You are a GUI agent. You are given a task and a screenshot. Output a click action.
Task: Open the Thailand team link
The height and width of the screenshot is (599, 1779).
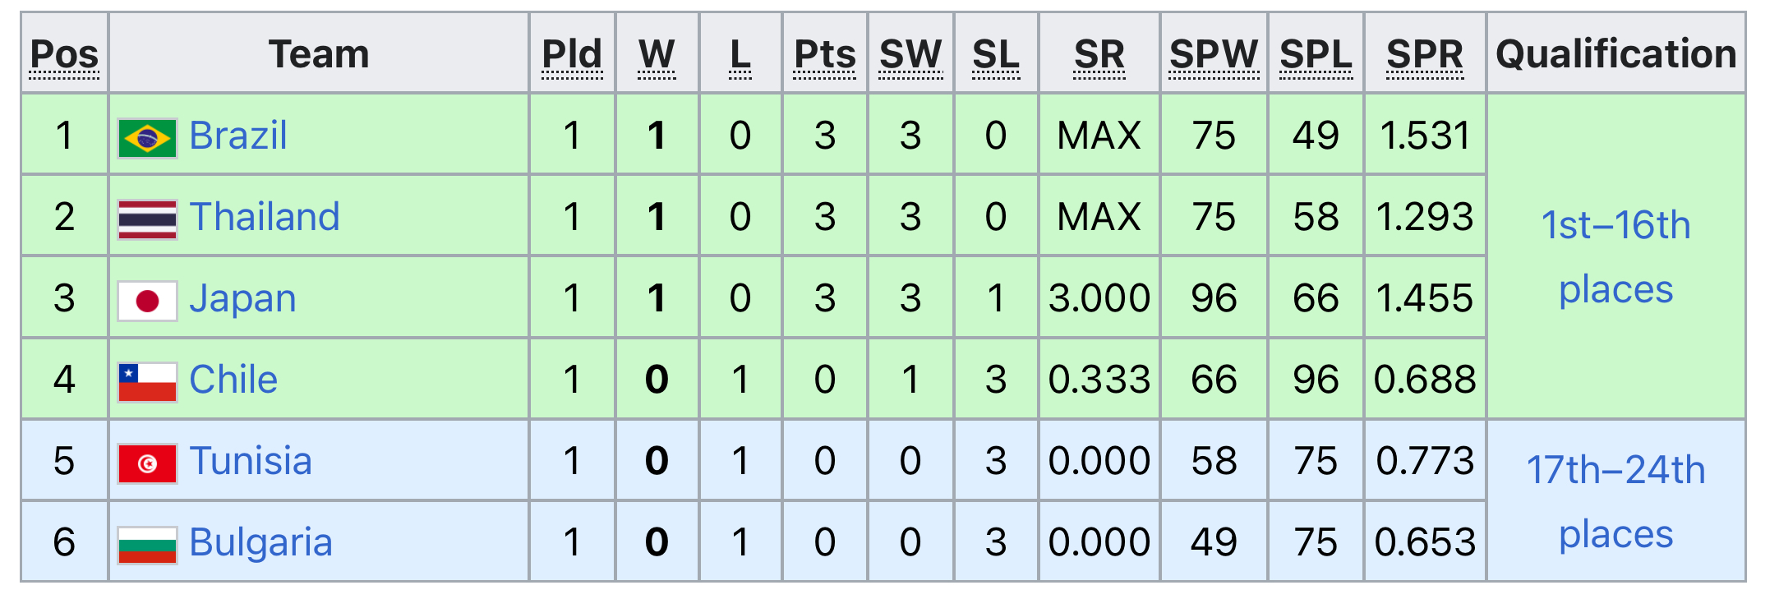pyautogui.click(x=265, y=217)
